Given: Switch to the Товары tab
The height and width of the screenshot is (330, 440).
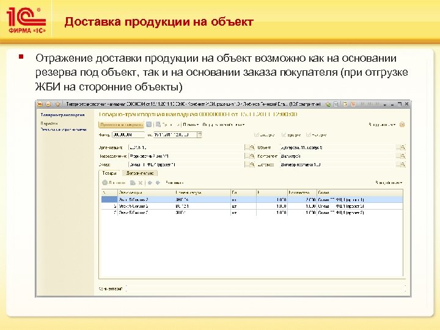Looking at the screenshot, I should click(109, 173).
